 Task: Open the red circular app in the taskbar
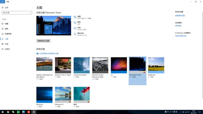click(x=29, y=112)
